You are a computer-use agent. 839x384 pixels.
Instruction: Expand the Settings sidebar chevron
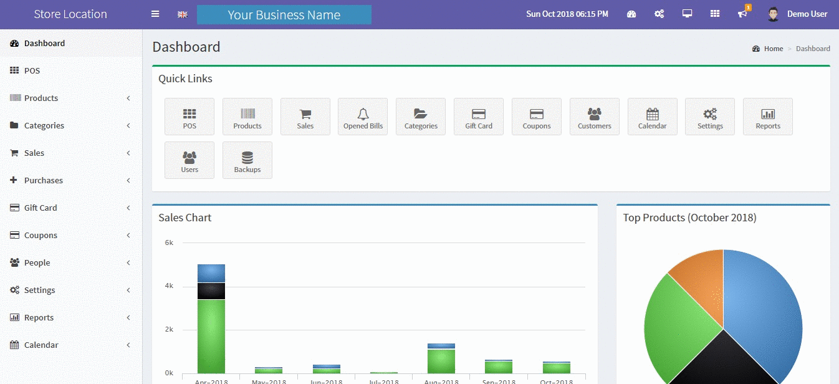tap(128, 290)
